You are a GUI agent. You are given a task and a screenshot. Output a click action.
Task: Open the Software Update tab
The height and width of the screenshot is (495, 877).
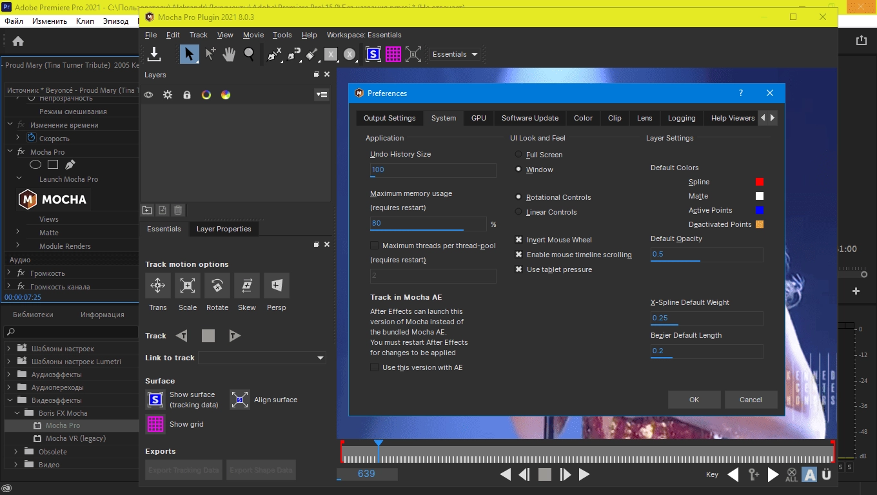530,118
